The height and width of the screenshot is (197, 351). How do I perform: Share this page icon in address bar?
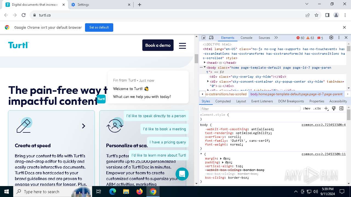(308, 15)
